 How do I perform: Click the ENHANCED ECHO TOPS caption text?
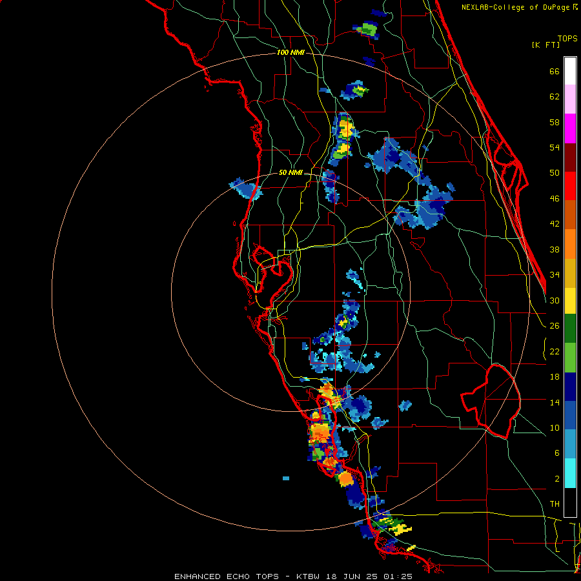[x=227, y=576]
